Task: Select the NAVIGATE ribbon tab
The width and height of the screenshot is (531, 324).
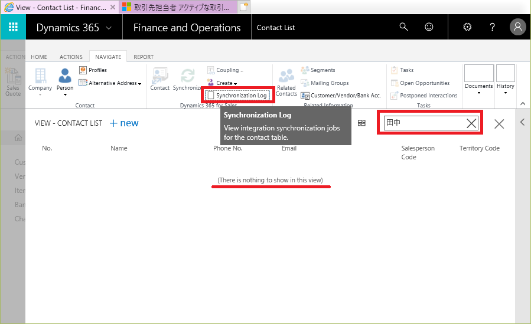Action: (x=108, y=57)
